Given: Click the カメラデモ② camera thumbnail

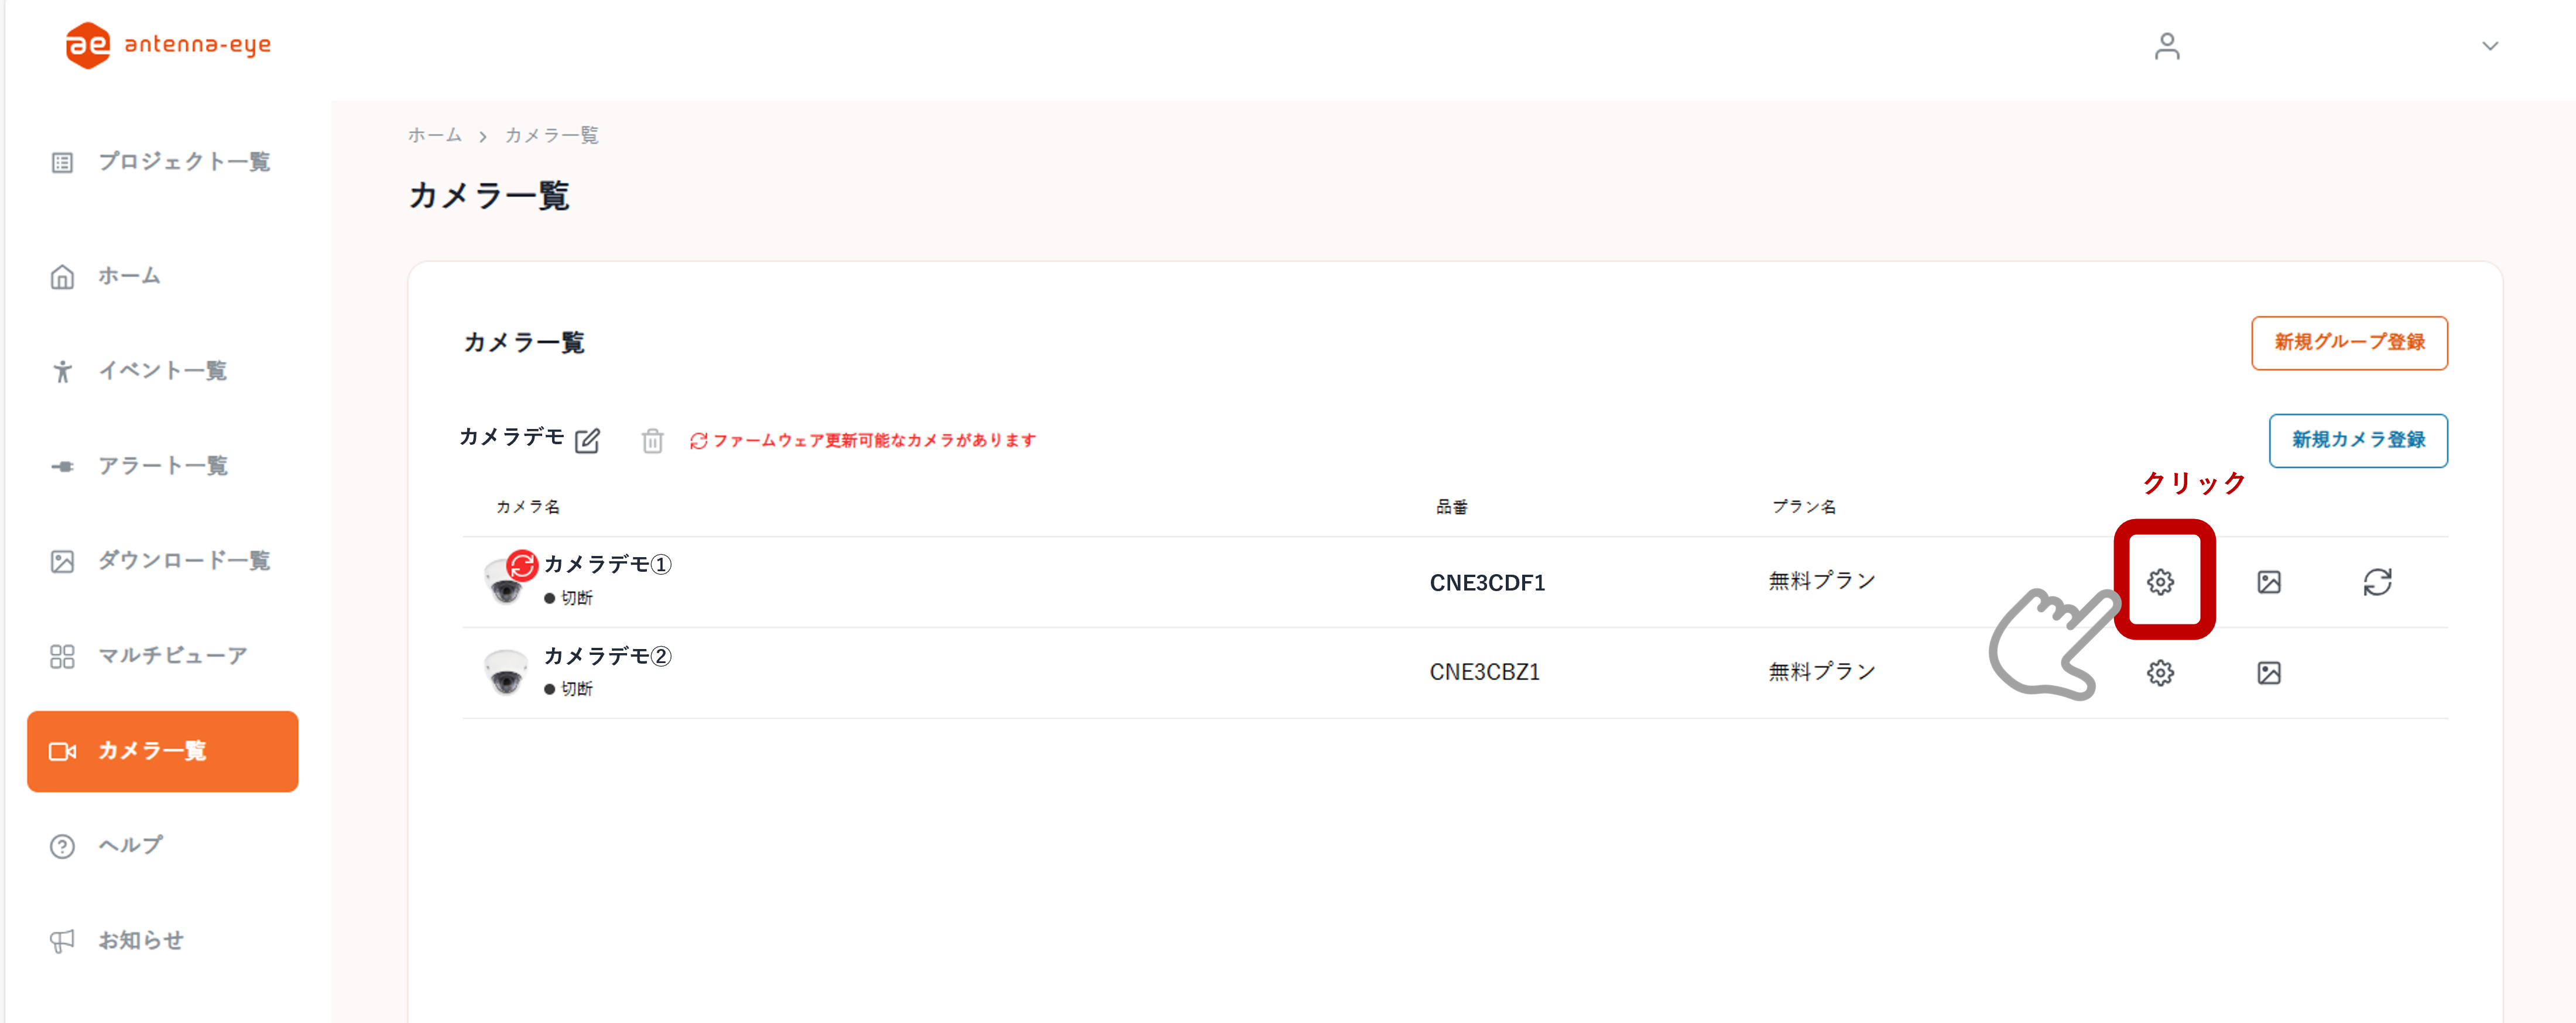Looking at the screenshot, I should [505, 672].
